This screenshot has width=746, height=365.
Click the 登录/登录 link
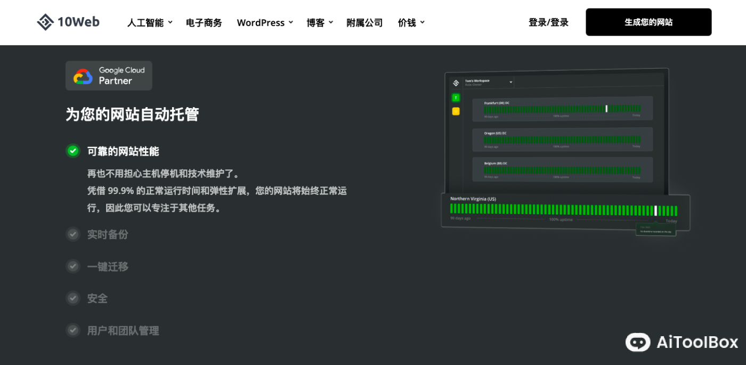[x=548, y=22]
